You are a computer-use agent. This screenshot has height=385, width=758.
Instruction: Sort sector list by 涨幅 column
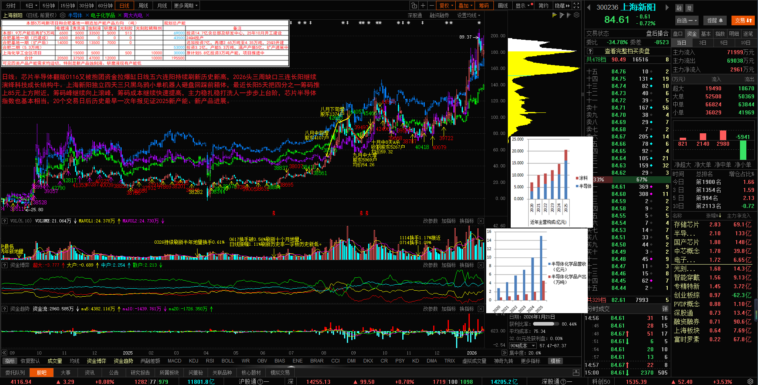(x=713, y=216)
